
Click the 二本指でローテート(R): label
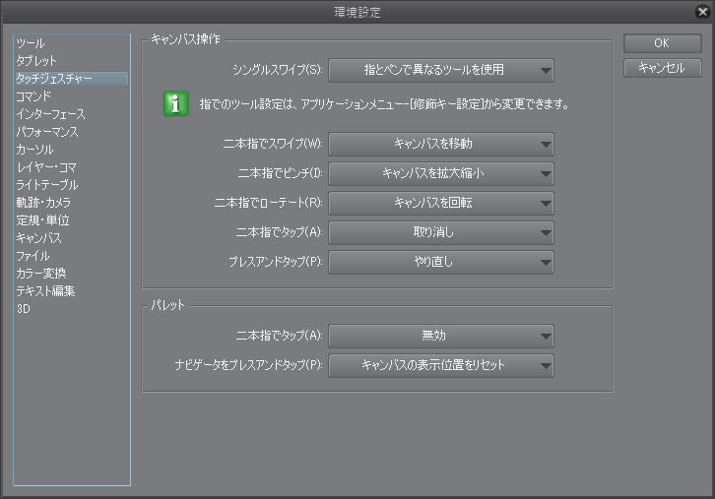[269, 203]
